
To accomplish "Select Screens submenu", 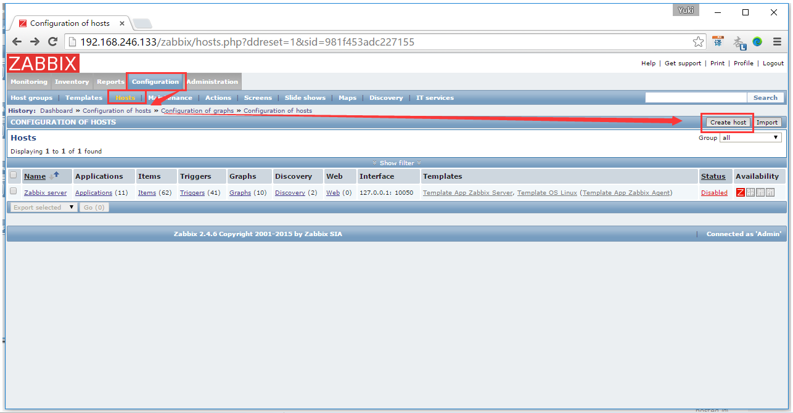I will (258, 98).
